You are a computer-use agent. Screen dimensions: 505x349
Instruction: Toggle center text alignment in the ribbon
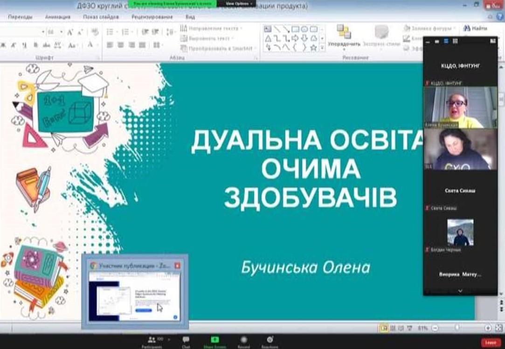coord(120,45)
